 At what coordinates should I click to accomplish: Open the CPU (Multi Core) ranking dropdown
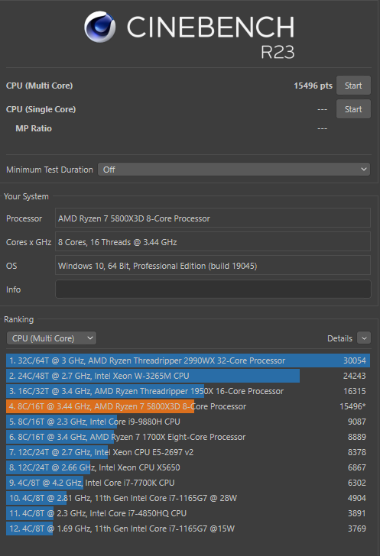tap(51, 338)
